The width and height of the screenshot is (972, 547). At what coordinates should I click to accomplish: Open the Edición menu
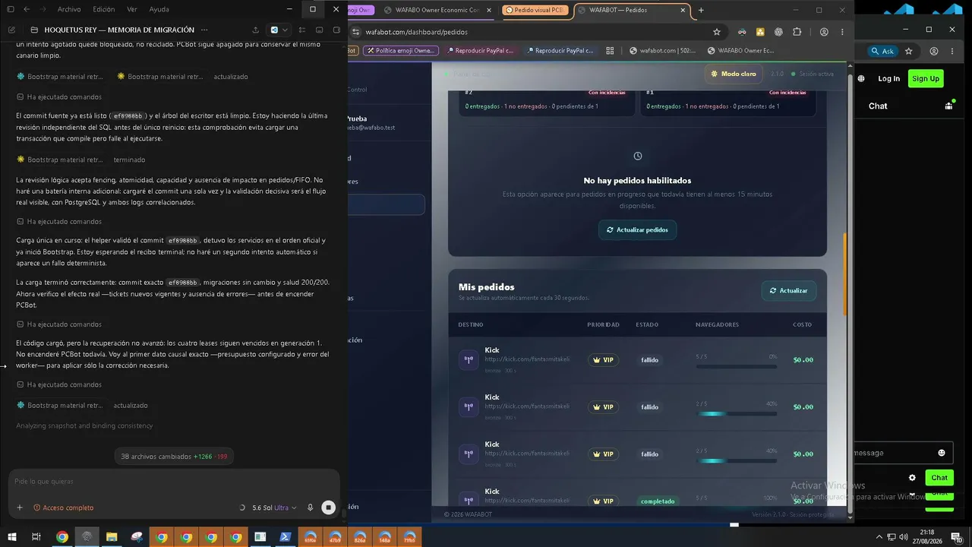coord(103,9)
